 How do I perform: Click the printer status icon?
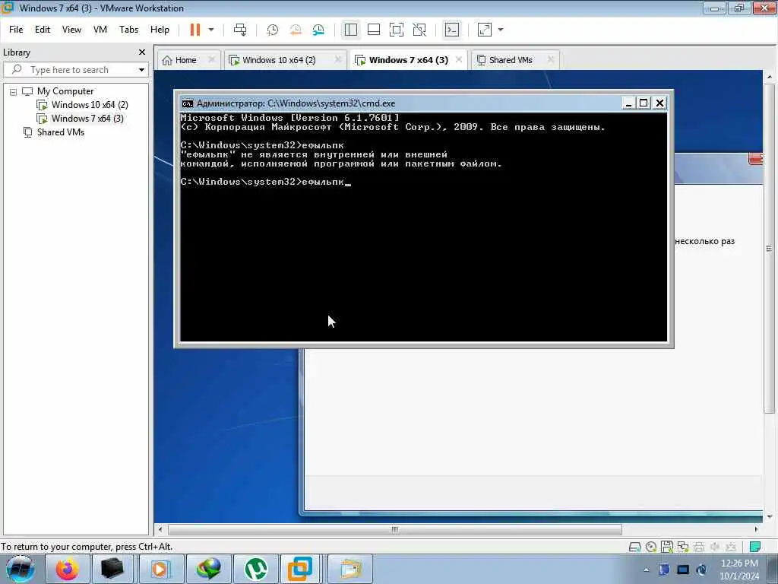pos(699,547)
